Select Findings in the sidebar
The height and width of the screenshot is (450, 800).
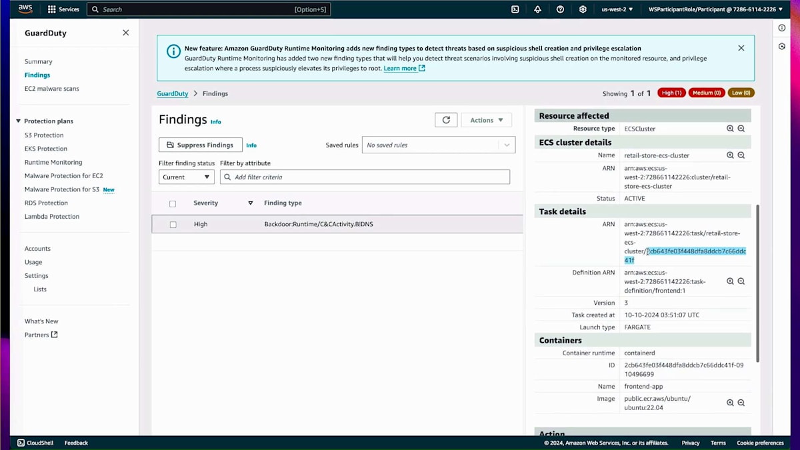(37, 75)
